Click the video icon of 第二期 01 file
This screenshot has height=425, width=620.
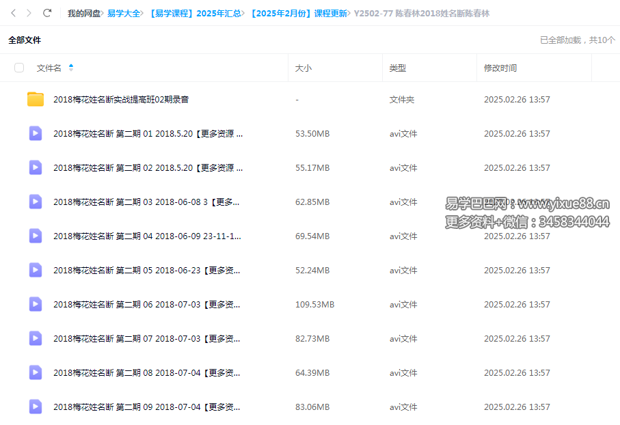tap(35, 133)
